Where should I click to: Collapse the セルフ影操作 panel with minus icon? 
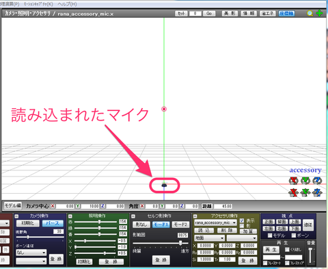tap(133, 216)
